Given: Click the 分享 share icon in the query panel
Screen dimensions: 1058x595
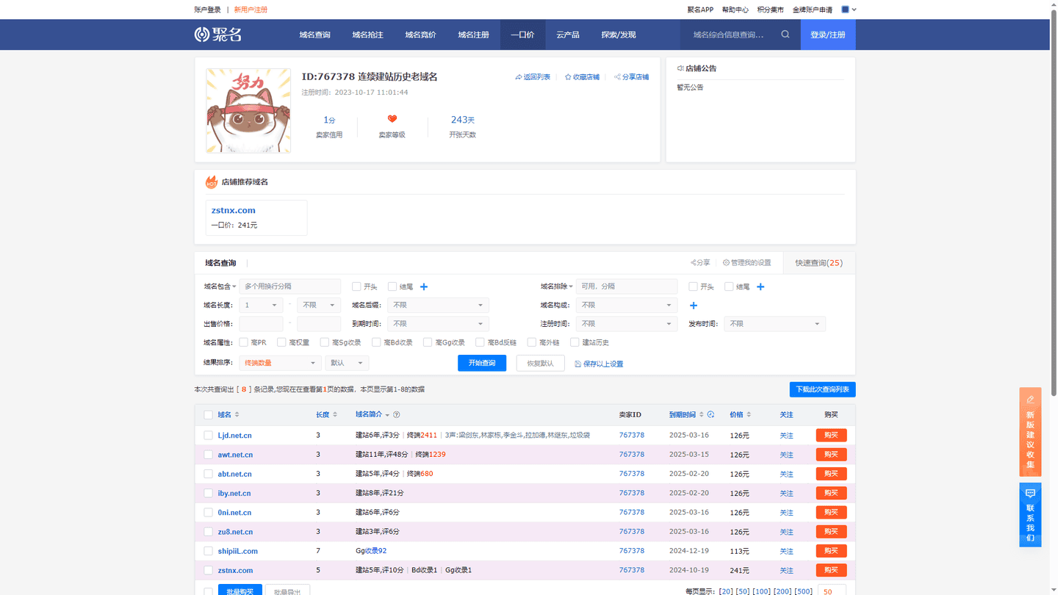Looking at the screenshot, I should pos(700,263).
